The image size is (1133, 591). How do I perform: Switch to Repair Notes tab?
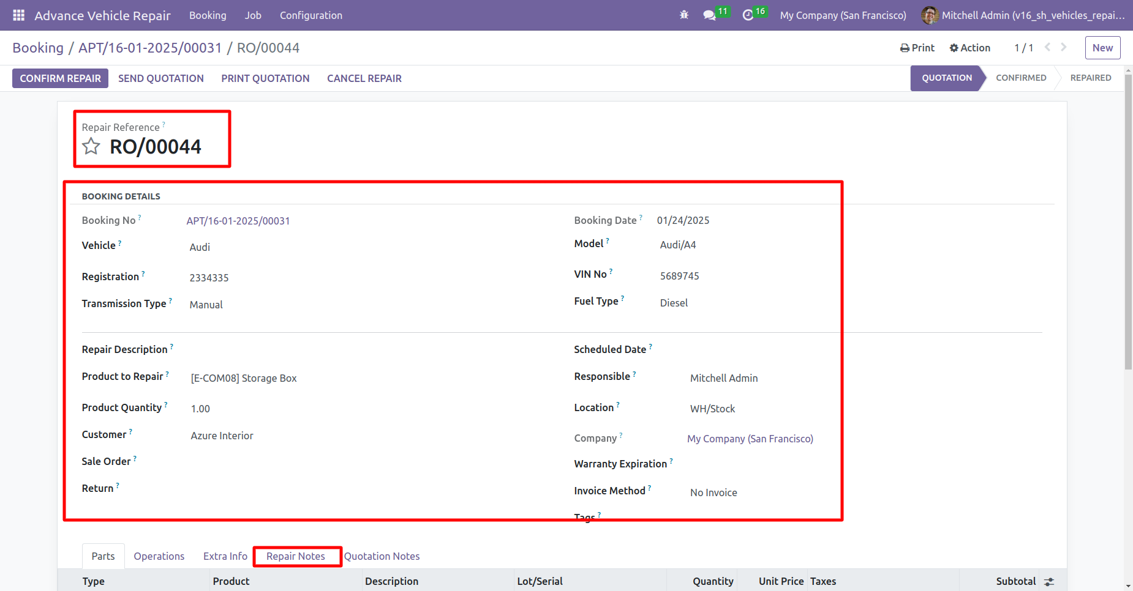296,556
